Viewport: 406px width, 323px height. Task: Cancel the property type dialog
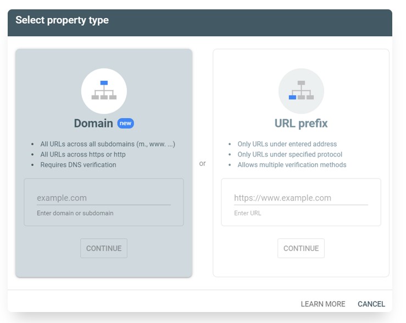371,304
